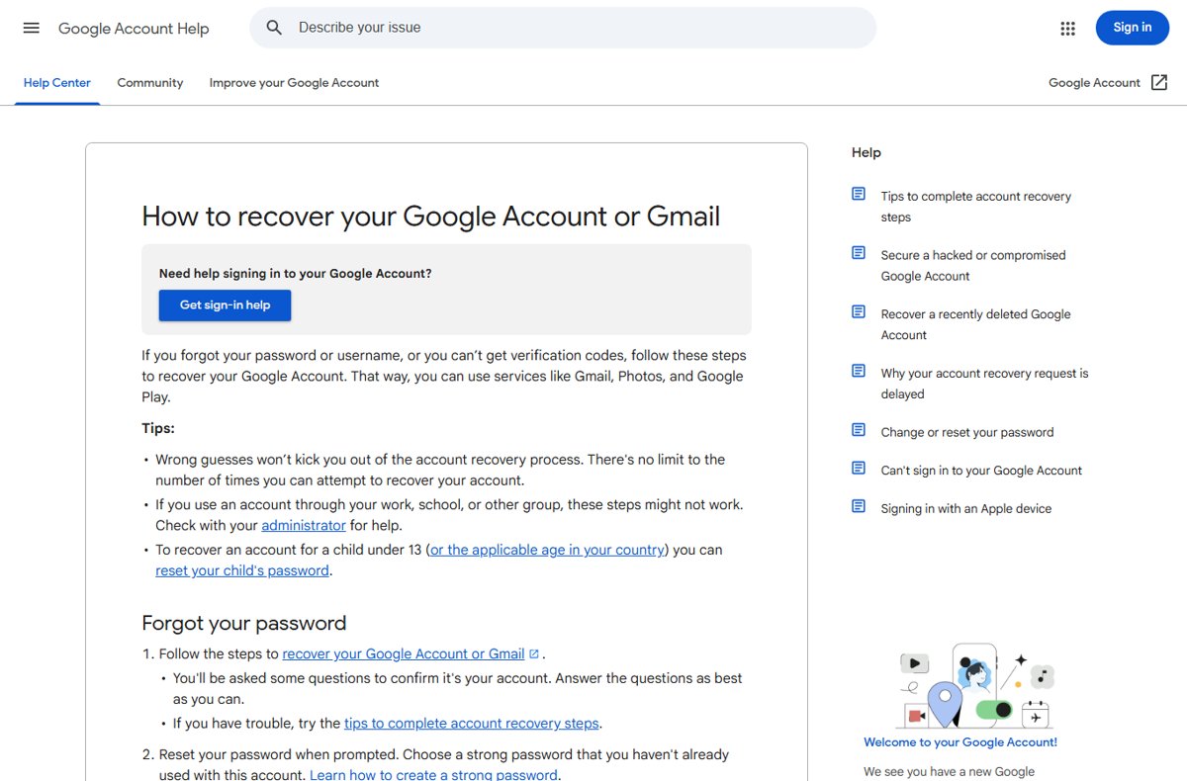Focus the Describe your issue search field
The image size is (1187, 781).
tap(563, 28)
